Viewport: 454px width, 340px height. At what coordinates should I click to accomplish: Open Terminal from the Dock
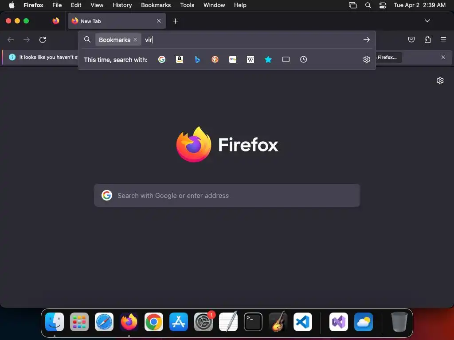tap(253, 322)
